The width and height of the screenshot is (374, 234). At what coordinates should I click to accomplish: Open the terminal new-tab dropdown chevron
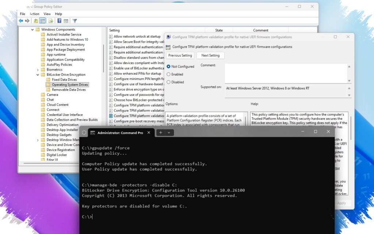click(169, 132)
